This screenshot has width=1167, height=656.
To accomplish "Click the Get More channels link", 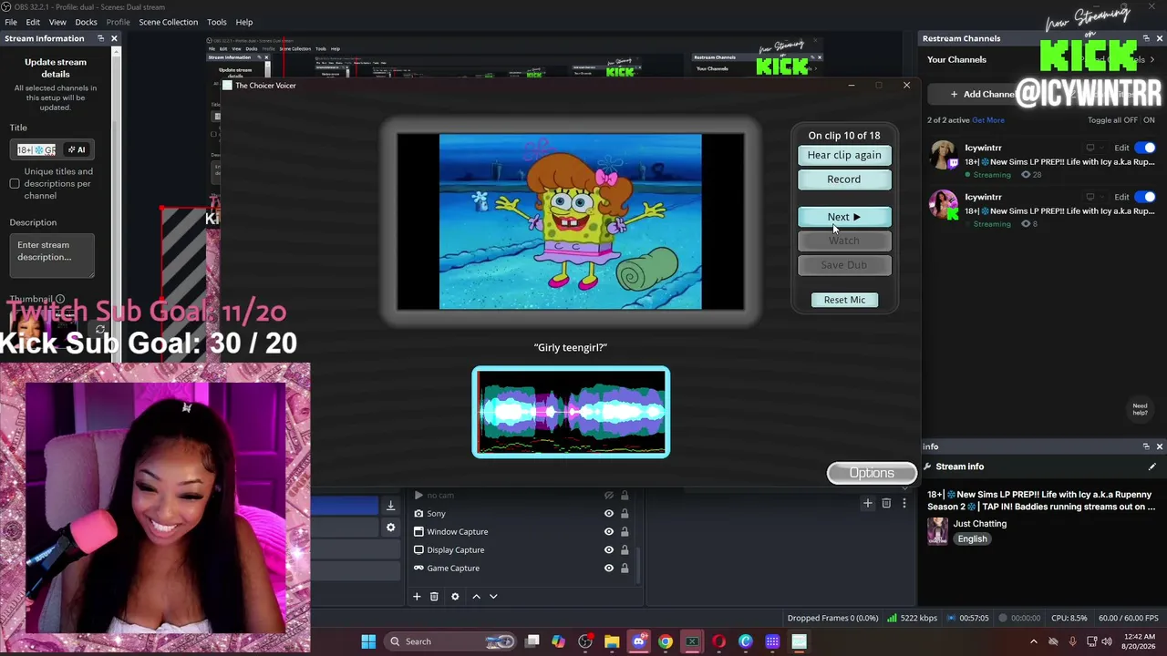I will coord(988,120).
